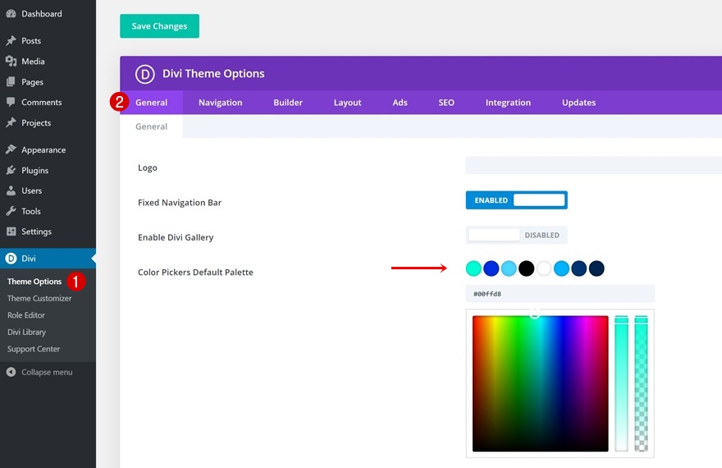Click the Save Changes button
Viewport: 722px width, 468px height.
click(159, 26)
